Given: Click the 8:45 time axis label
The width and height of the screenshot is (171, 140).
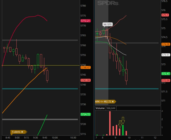Looking at the screenshot, I should (8, 138).
